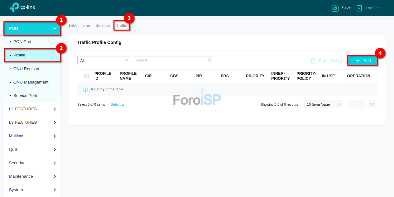394x197 pixels.
Task: Click the Select all link
Action: (x=118, y=104)
